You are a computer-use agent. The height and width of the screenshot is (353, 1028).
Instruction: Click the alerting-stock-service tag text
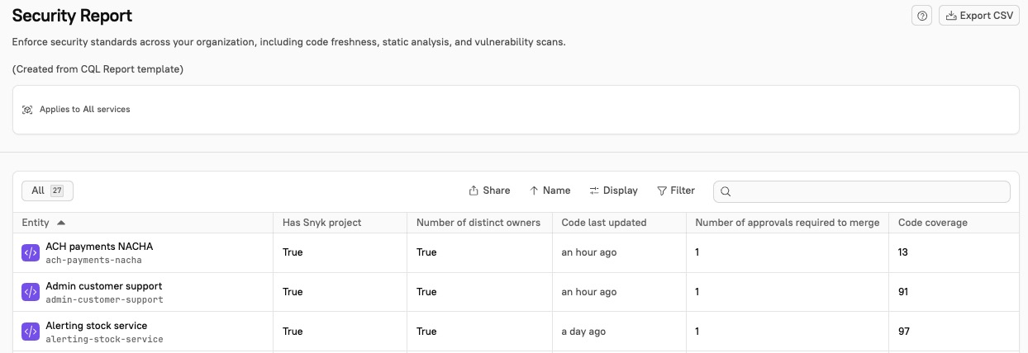pyautogui.click(x=104, y=339)
